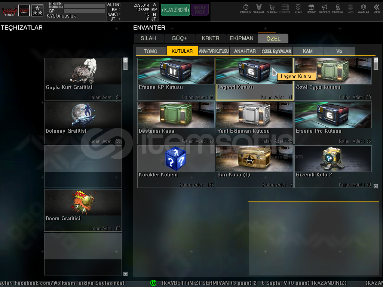Click the Etkinlik Bonusu progress bar

click(84, 6)
